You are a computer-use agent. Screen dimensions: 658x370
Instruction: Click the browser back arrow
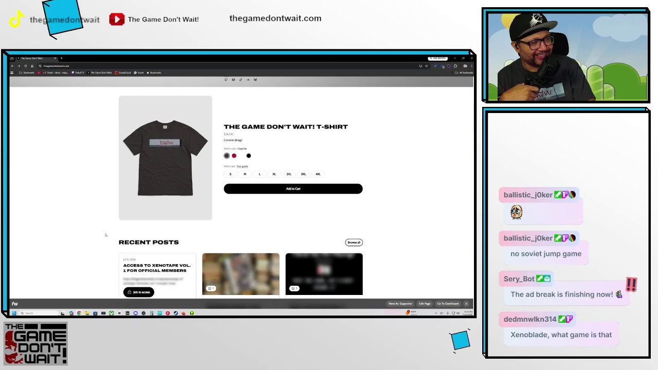pos(13,66)
